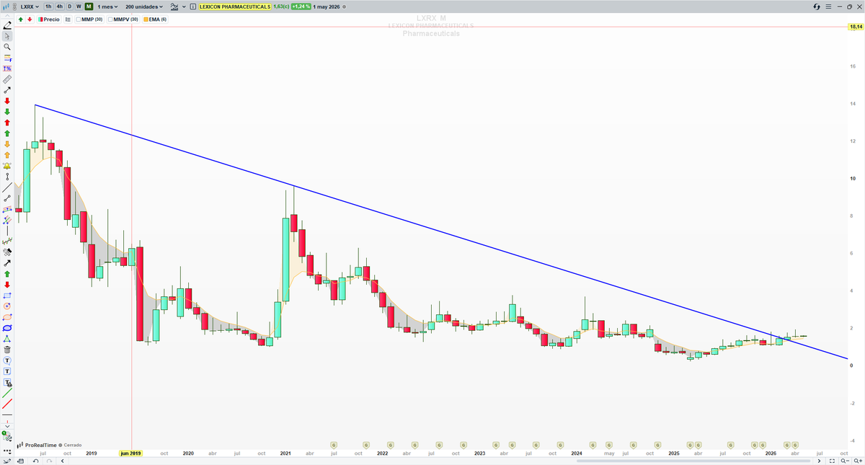
Task: Click the zoom-out magnifier at bottom right
Action: point(846,461)
